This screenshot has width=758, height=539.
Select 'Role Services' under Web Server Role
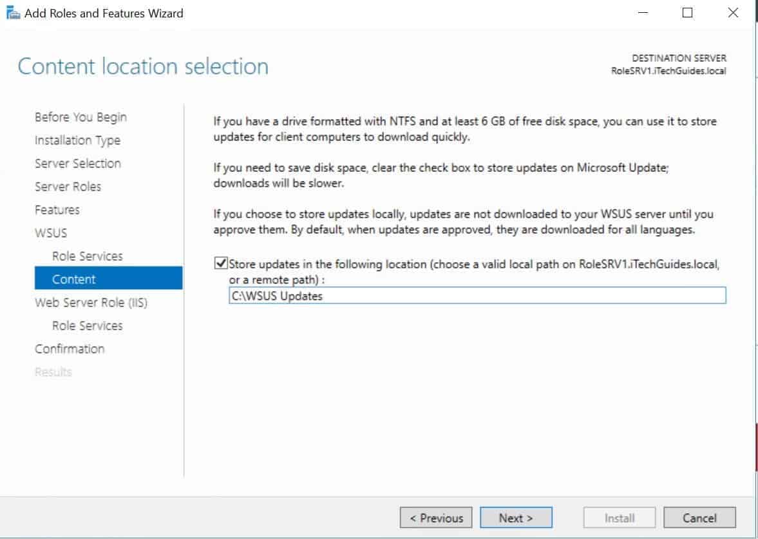coord(87,325)
